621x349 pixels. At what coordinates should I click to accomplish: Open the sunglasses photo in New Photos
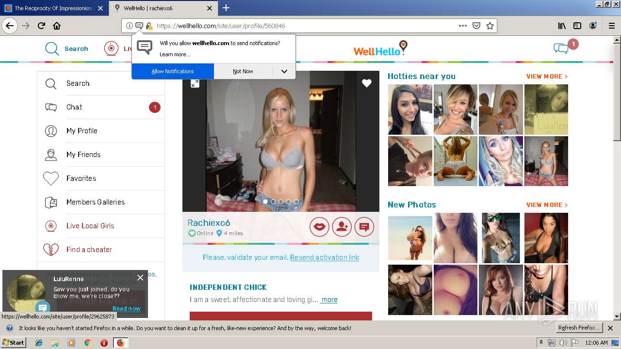point(501,238)
